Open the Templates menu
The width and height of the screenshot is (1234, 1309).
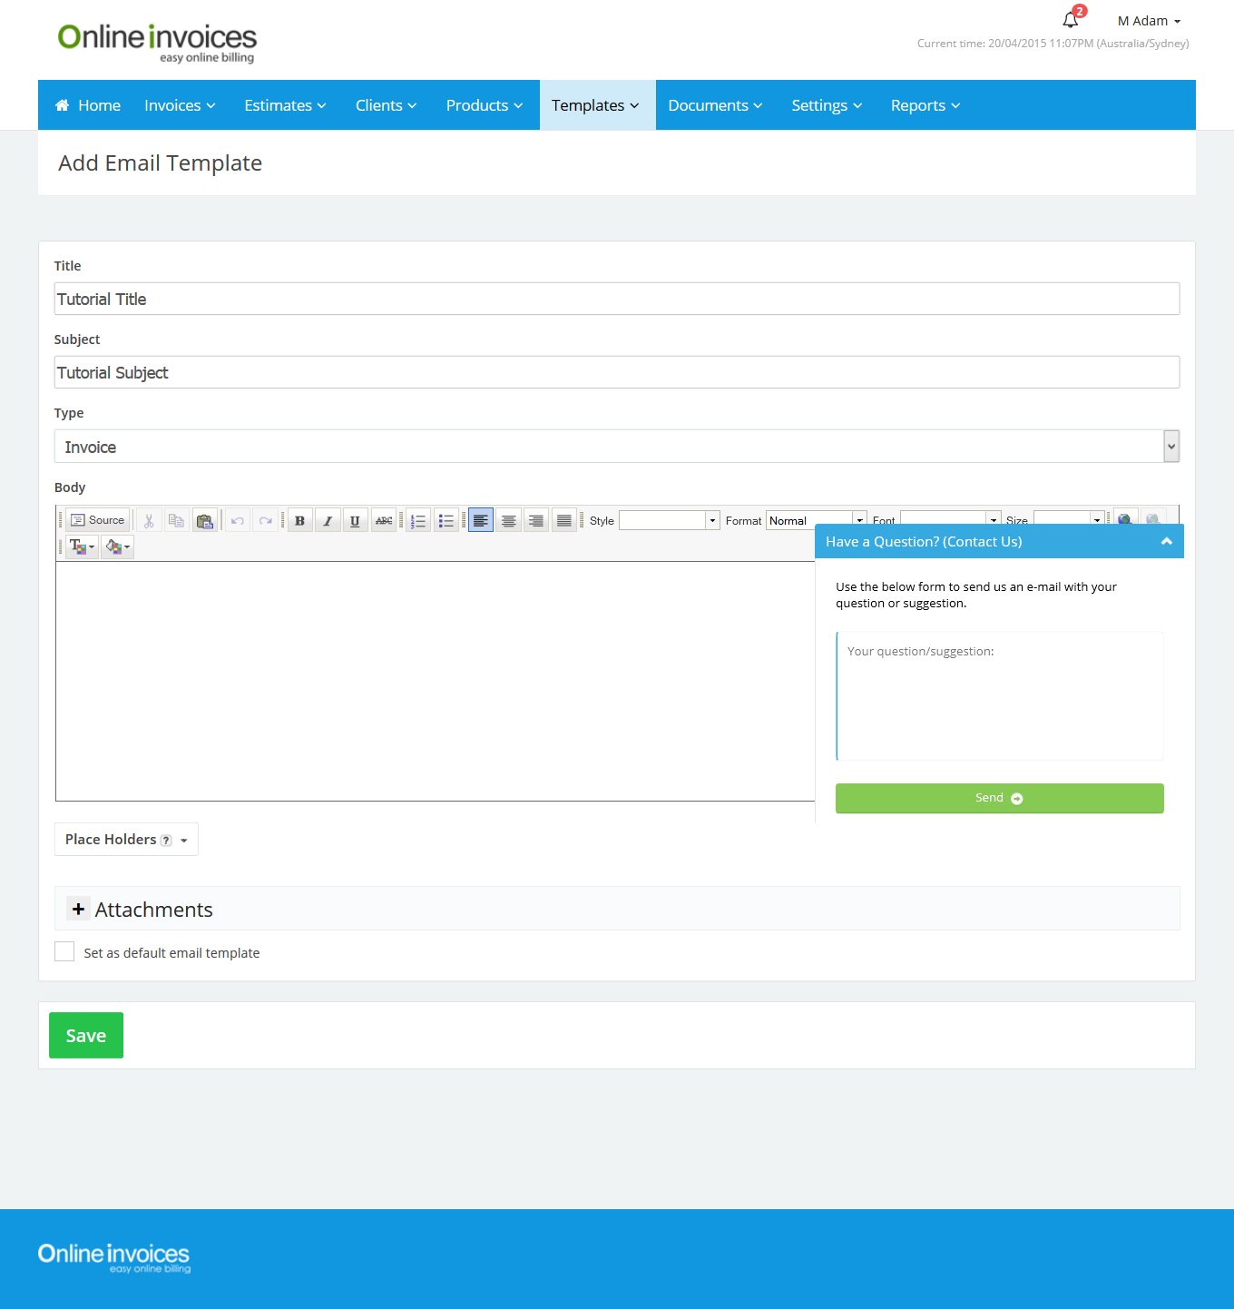coord(596,105)
